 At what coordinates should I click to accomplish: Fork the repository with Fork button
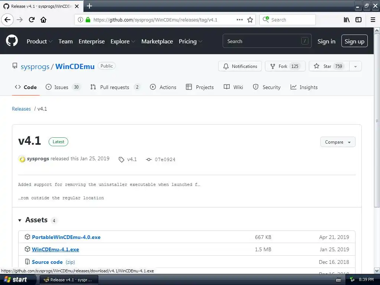coord(285,66)
